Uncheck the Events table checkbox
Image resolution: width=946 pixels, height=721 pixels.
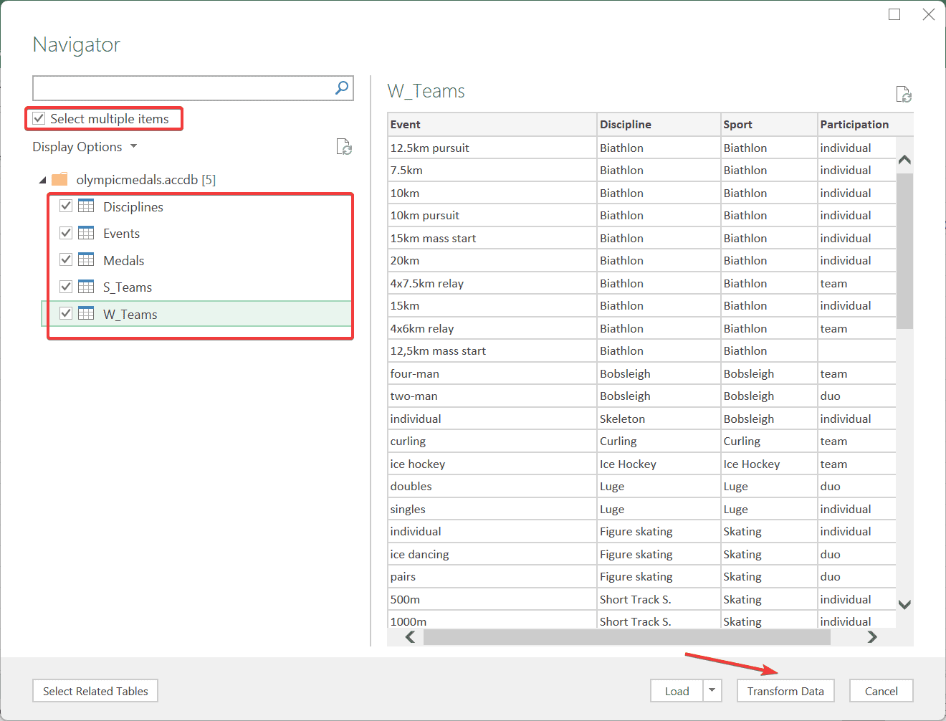coord(66,233)
